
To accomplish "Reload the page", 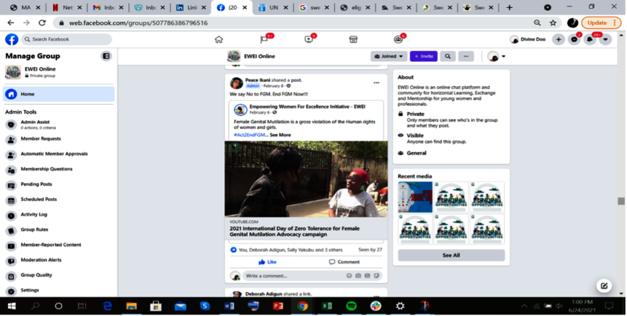I will point(42,23).
